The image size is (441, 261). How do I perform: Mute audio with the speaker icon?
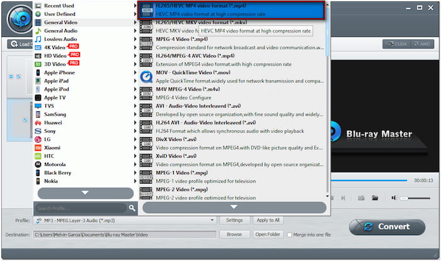394,198
